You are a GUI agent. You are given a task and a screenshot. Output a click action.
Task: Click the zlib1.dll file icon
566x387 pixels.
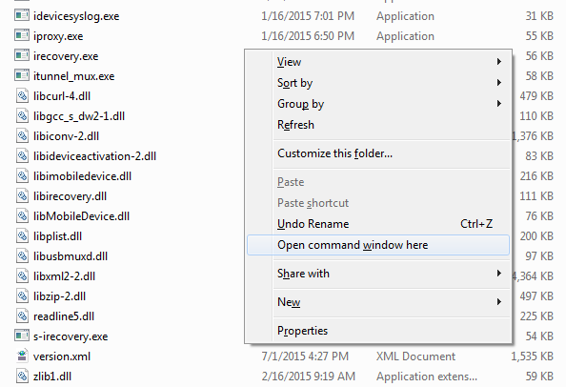click(22, 376)
